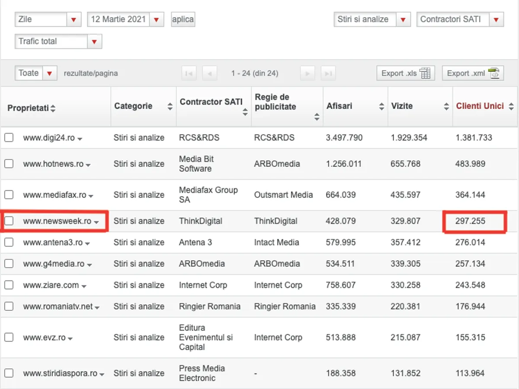The width and height of the screenshot is (519, 389).
Task: Sort by Proprietati column arrows
Action: [53, 108]
